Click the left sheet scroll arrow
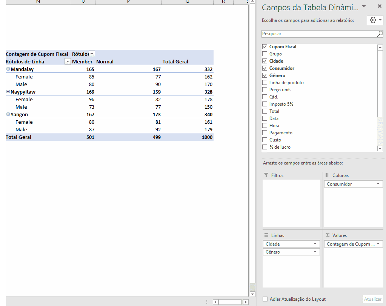 click(215, 302)
